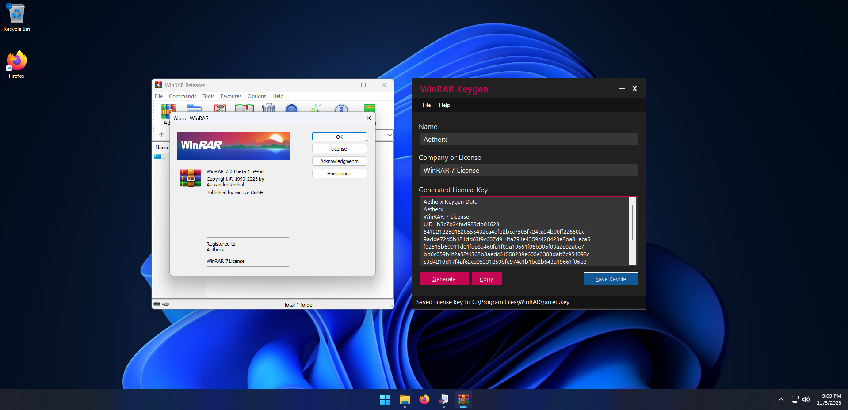
Task: Click the Home page button
Action: [x=339, y=174]
